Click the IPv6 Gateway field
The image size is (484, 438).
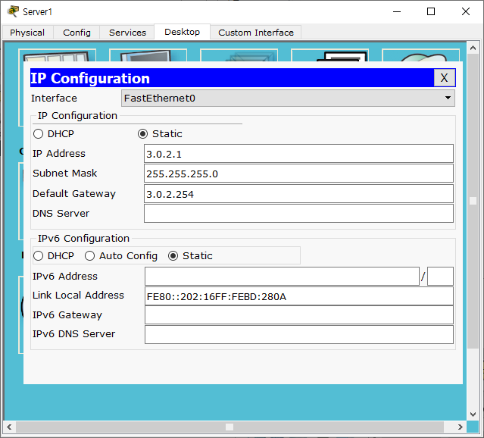(298, 315)
